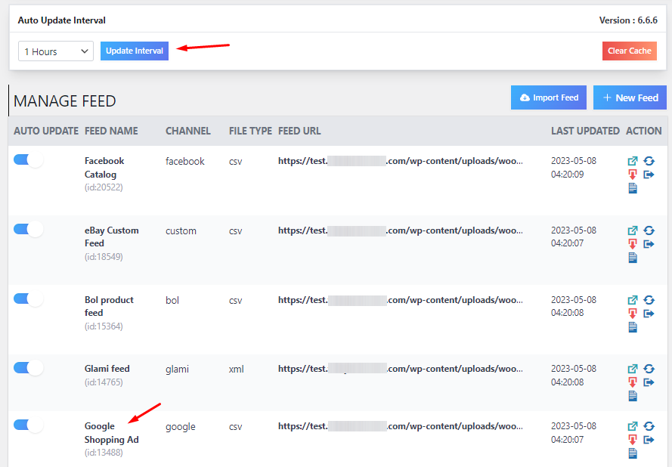This screenshot has width=672, height=467.
Task: Click the 04:20:09 last updated time
Action: click(x=567, y=175)
